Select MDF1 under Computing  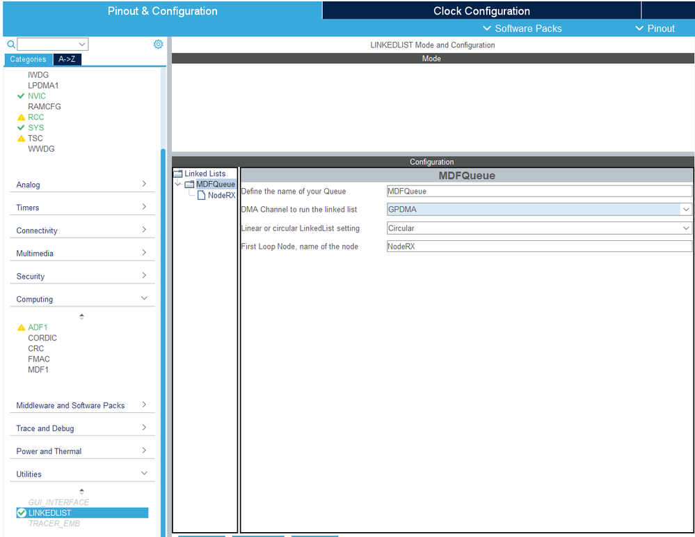[38, 370]
